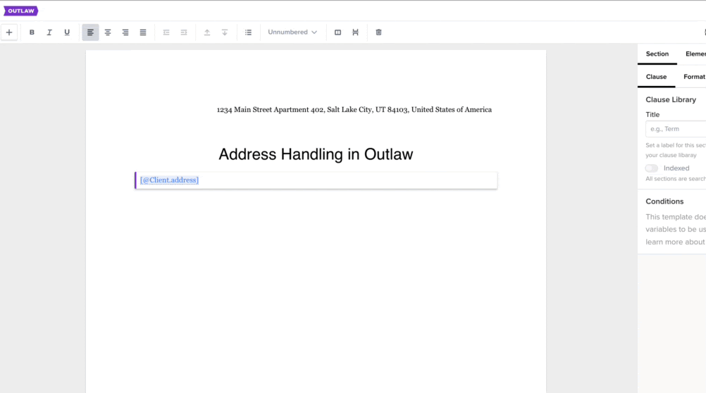Open the Format sub-tab
The height and width of the screenshot is (393, 706).
coord(694,77)
